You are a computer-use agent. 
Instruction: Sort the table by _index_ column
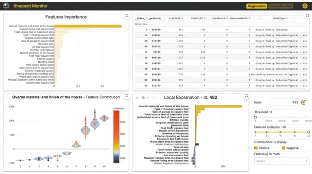pos(147,18)
